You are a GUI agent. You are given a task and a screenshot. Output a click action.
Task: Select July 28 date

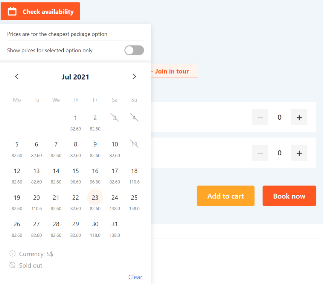coord(56,229)
